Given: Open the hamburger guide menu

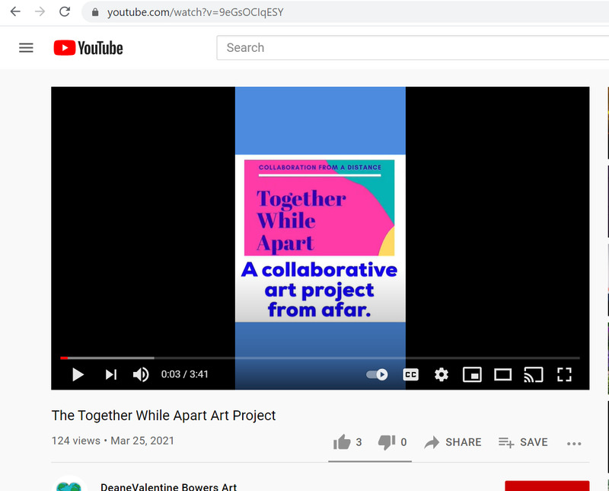Looking at the screenshot, I should point(26,47).
